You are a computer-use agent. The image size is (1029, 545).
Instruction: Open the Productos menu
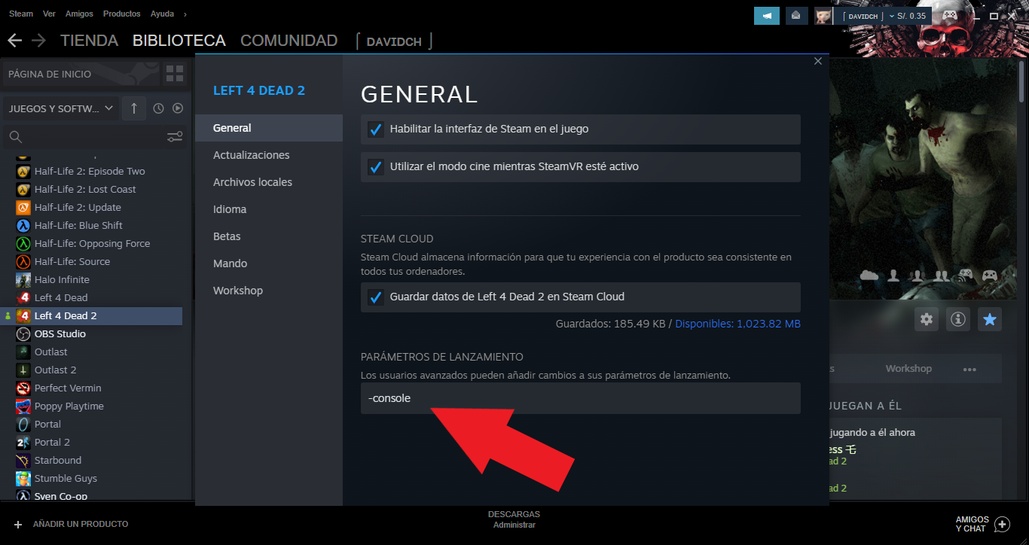121,14
